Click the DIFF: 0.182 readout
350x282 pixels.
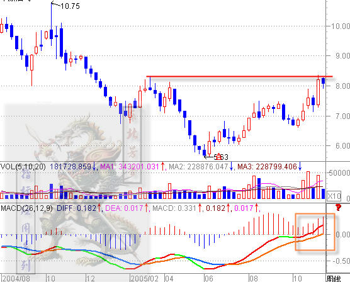click(x=76, y=208)
